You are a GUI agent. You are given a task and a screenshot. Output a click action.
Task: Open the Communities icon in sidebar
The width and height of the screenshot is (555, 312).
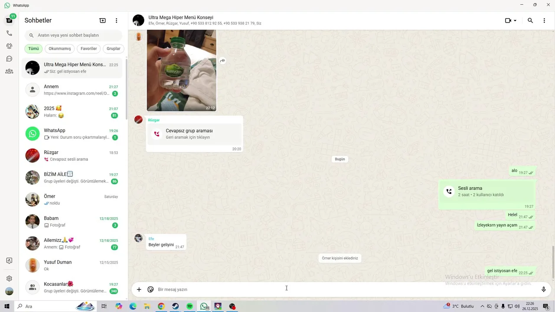pos(9,71)
